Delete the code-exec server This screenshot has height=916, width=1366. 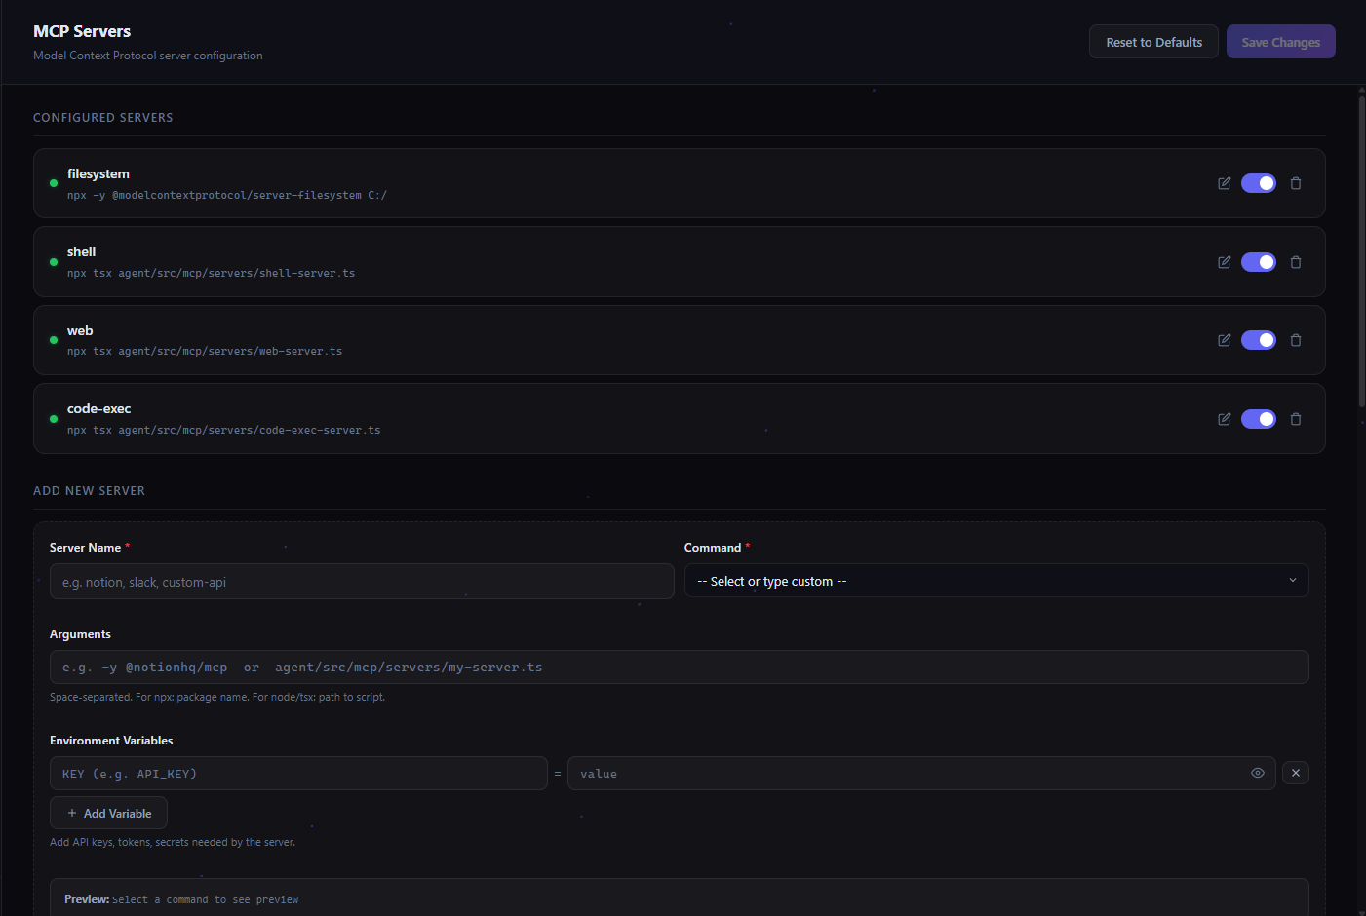point(1296,419)
